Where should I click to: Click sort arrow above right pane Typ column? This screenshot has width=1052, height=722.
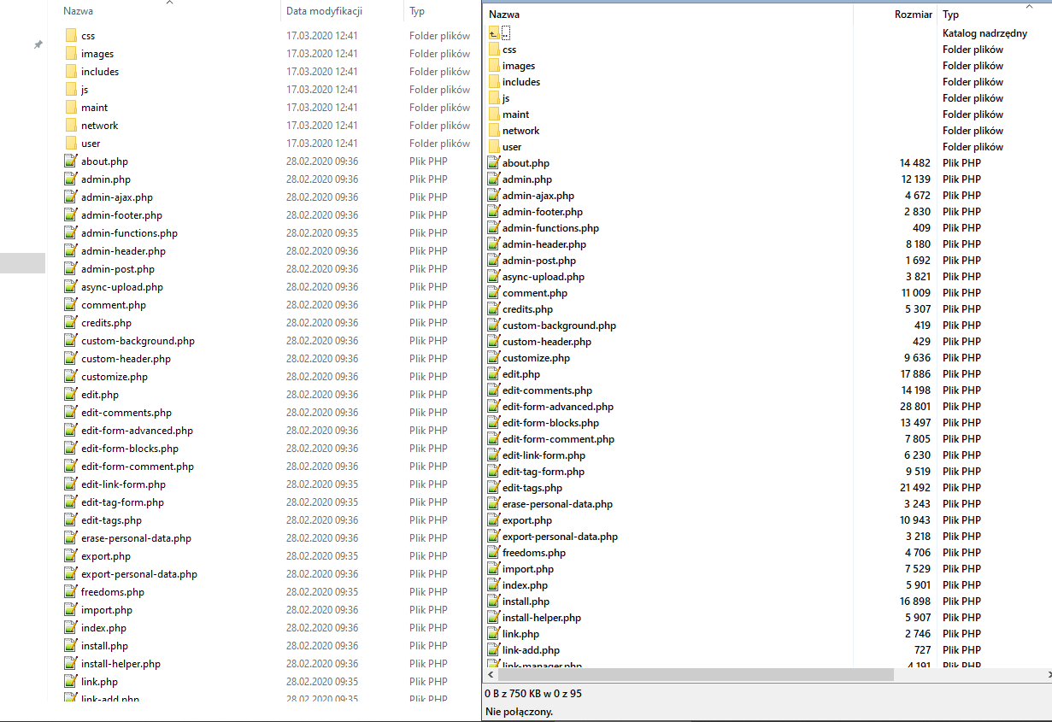coord(1028,6)
